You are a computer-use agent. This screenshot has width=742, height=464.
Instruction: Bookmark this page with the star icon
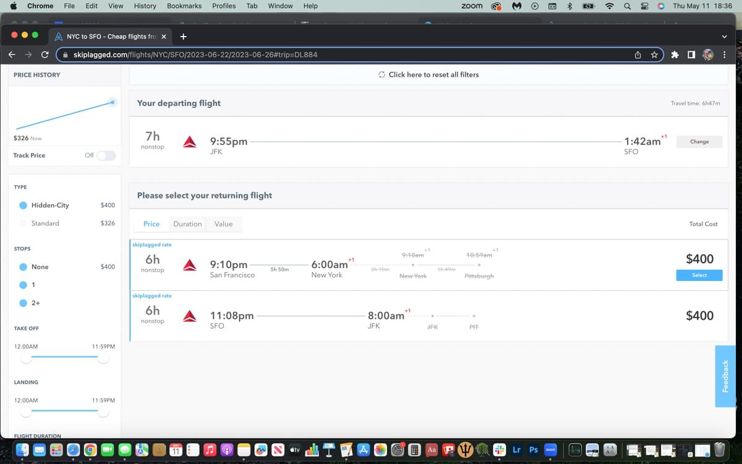point(654,55)
